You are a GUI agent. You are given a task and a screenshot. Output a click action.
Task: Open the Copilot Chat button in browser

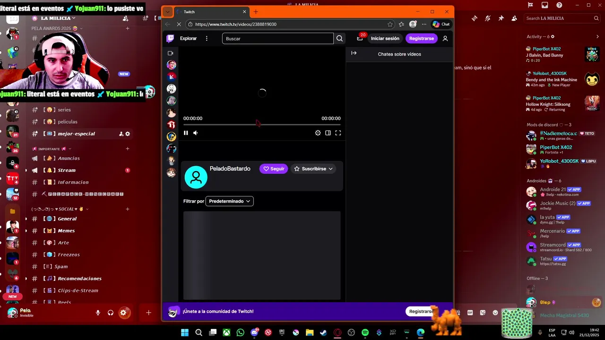441,24
